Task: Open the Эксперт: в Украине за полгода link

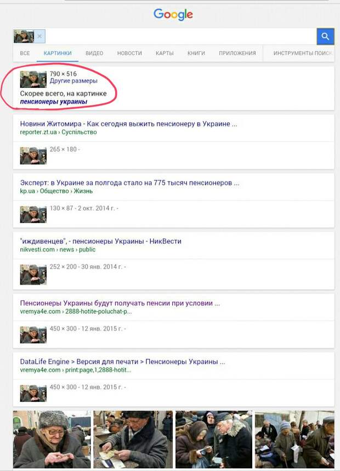Action: (129, 182)
